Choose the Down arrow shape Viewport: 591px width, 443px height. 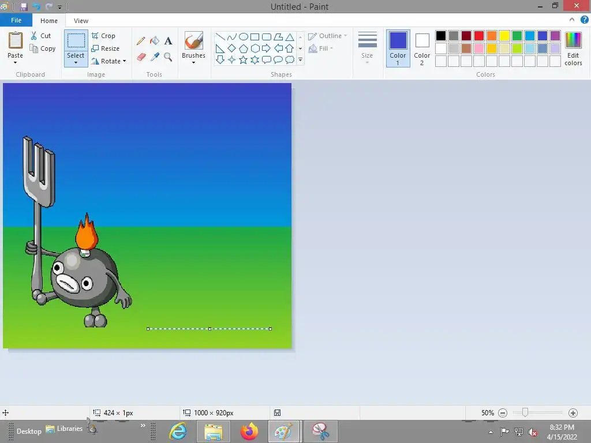(220, 59)
